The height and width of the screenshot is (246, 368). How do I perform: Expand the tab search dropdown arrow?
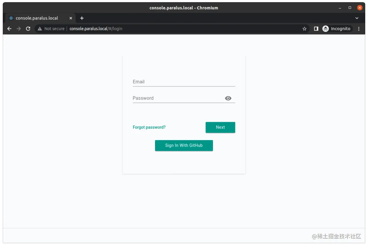tap(357, 18)
